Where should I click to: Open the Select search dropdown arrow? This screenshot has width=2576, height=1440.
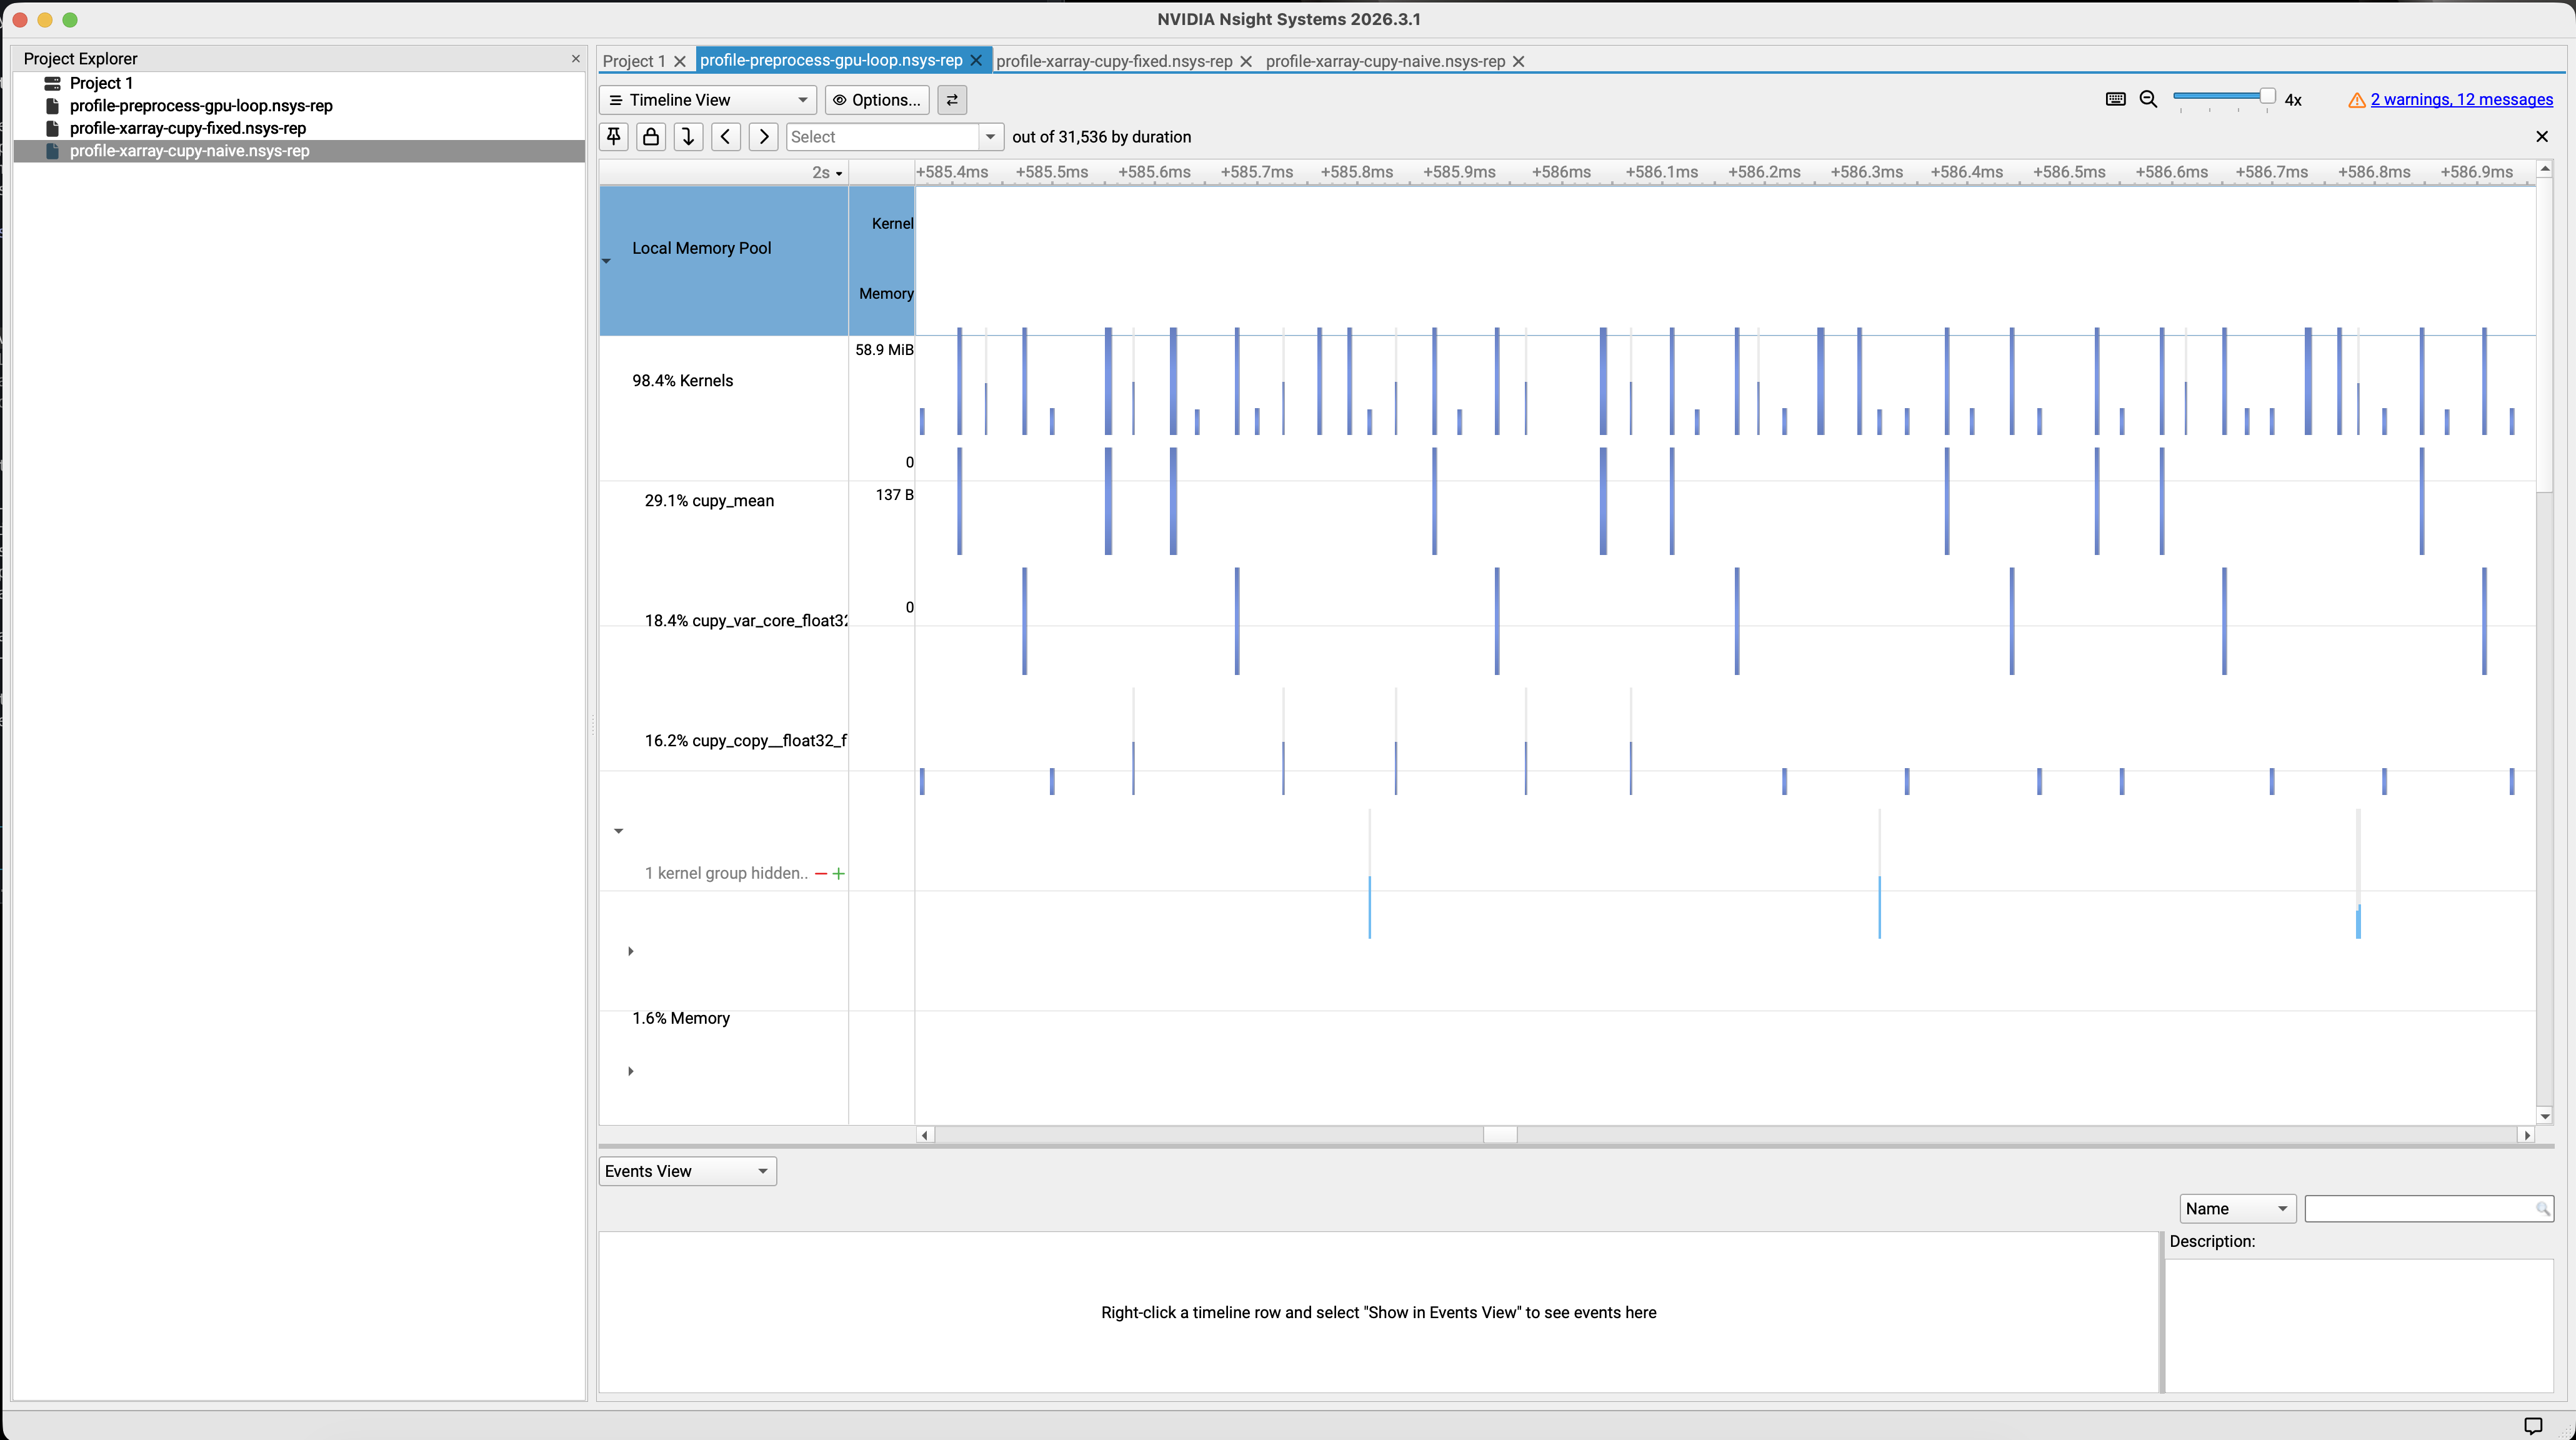[990, 136]
